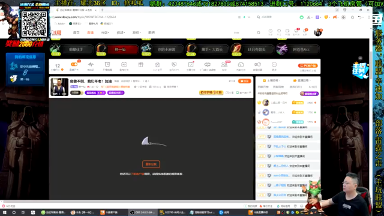384x216 pixels.
Task: Click the browser address bar URL
Action: pyautogui.click(x=85, y=17)
